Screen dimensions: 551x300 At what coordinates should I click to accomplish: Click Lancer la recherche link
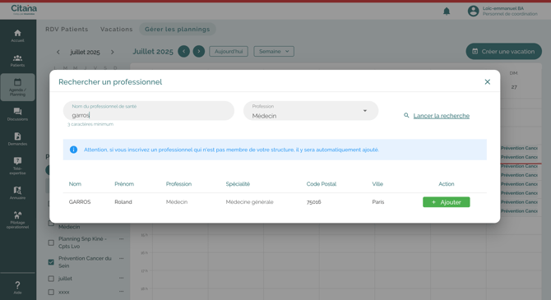442,116
